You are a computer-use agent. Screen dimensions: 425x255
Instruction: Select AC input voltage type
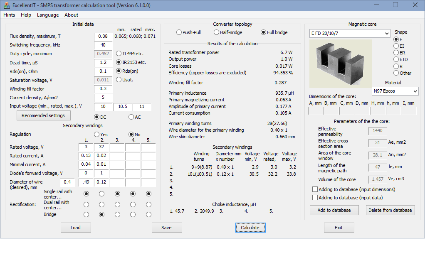coord(131,117)
